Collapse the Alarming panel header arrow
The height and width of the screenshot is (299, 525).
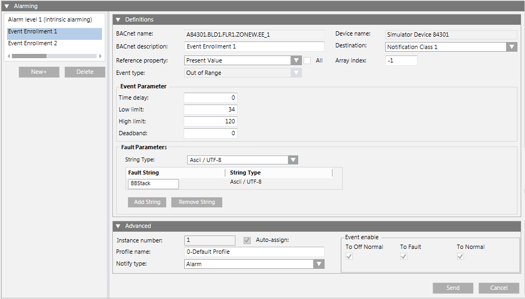click(6, 6)
